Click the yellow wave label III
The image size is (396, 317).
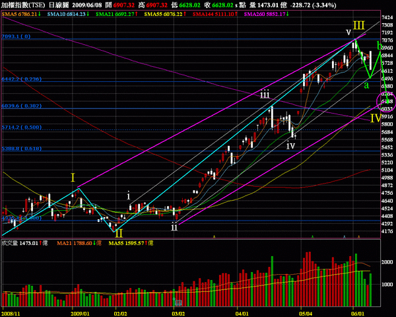click(x=359, y=26)
